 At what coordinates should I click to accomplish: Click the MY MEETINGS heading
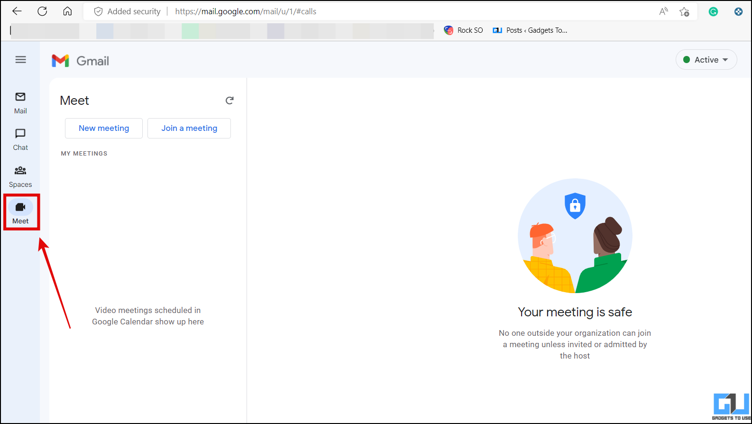[x=84, y=153]
